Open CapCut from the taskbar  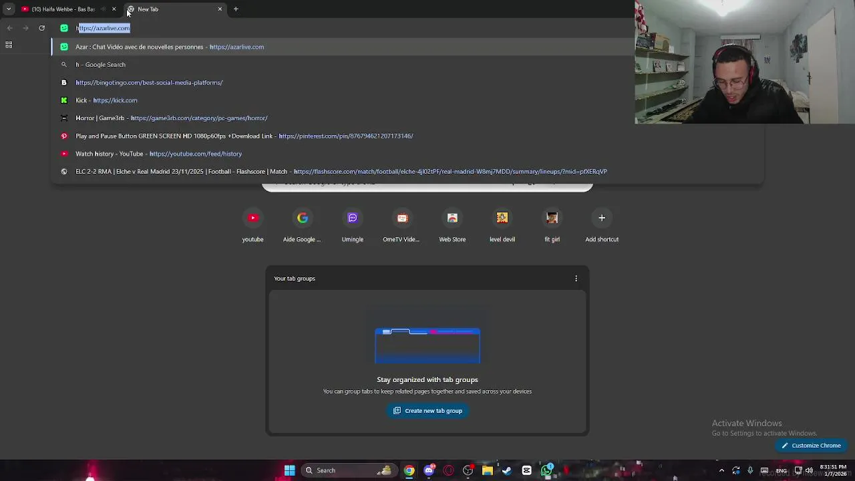(526, 470)
